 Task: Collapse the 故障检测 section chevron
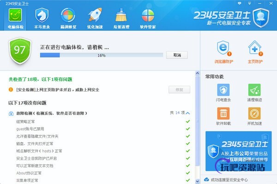click(x=188, y=113)
